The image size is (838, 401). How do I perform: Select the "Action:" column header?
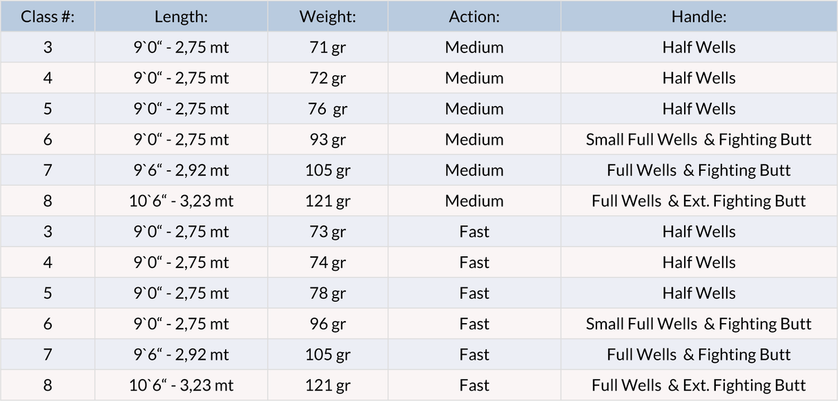474,17
